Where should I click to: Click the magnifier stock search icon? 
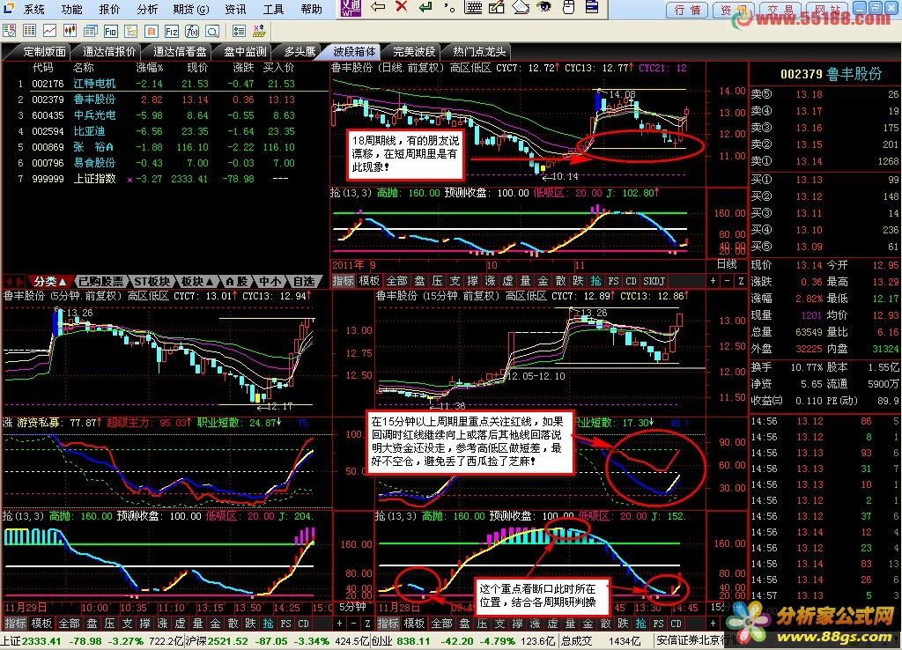tap(212, 31)
